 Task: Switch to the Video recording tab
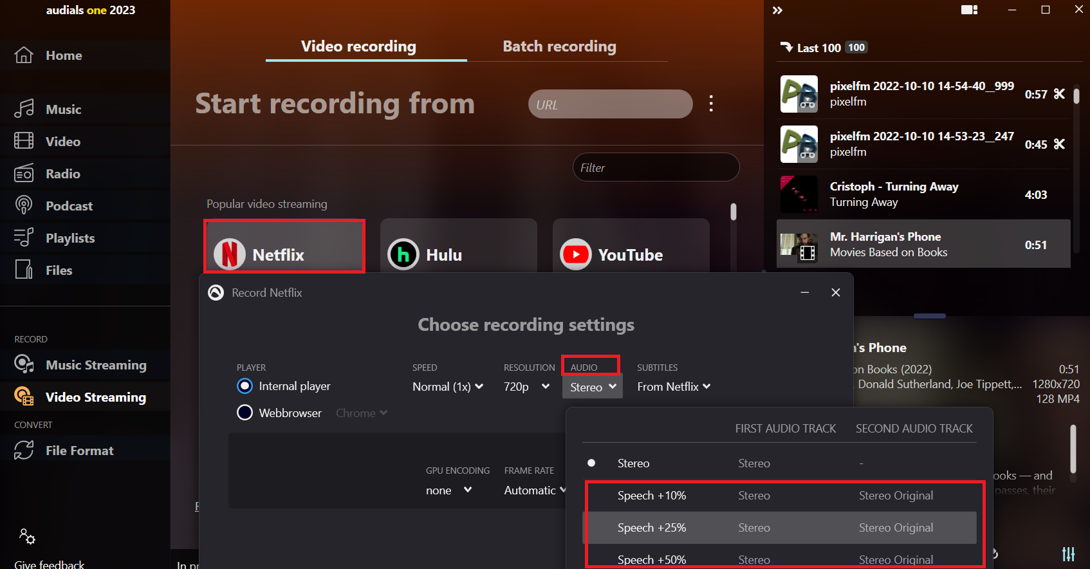358,46
